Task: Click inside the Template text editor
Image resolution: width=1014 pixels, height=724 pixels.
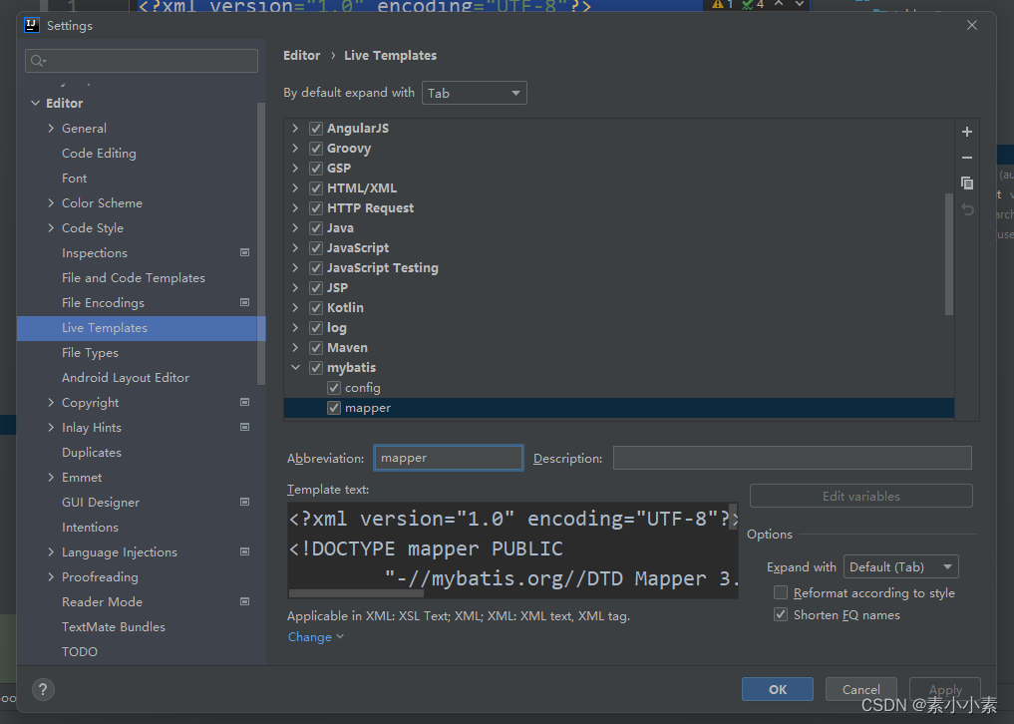Action: coord(512,547)
